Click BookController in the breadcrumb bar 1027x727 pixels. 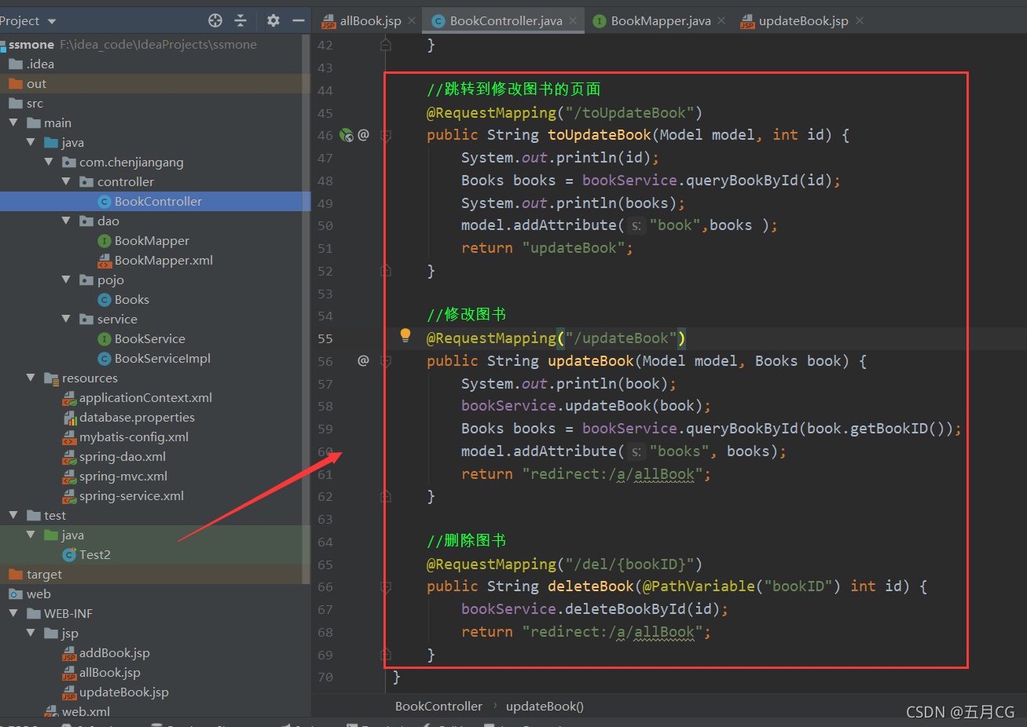(438, 706)
